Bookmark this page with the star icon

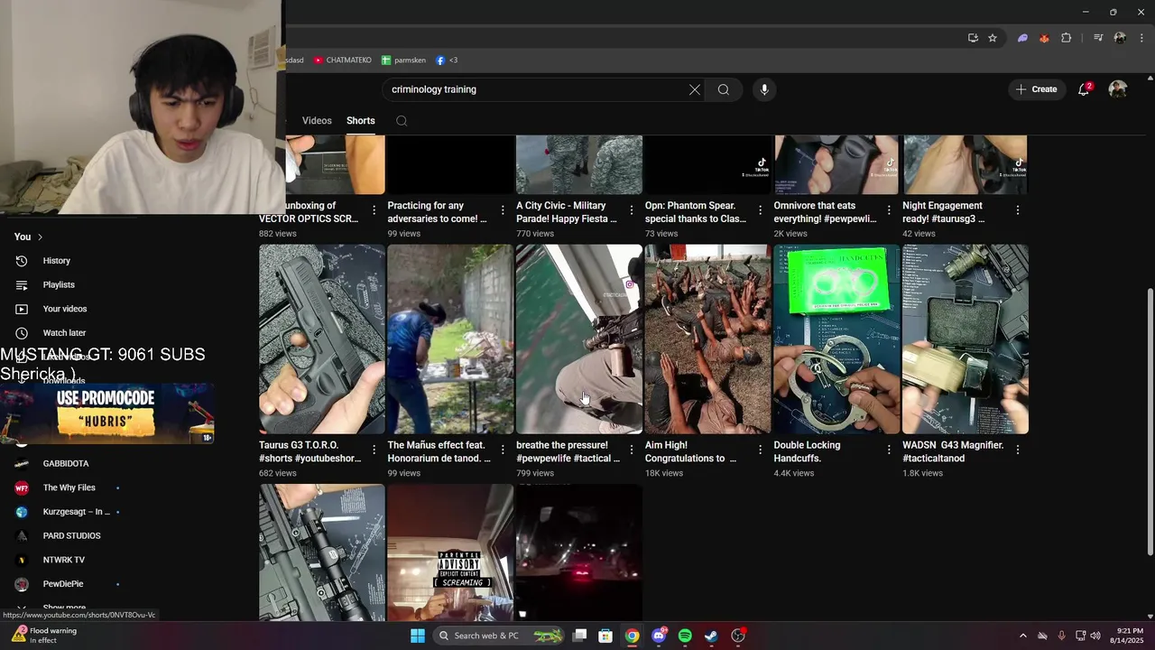point(993,38)
